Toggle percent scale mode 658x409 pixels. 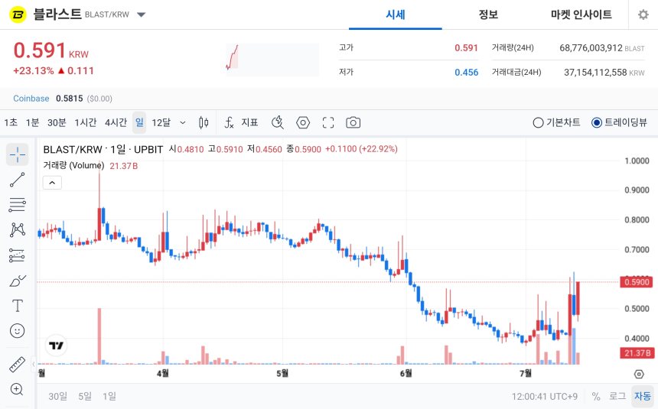(596, 397)
